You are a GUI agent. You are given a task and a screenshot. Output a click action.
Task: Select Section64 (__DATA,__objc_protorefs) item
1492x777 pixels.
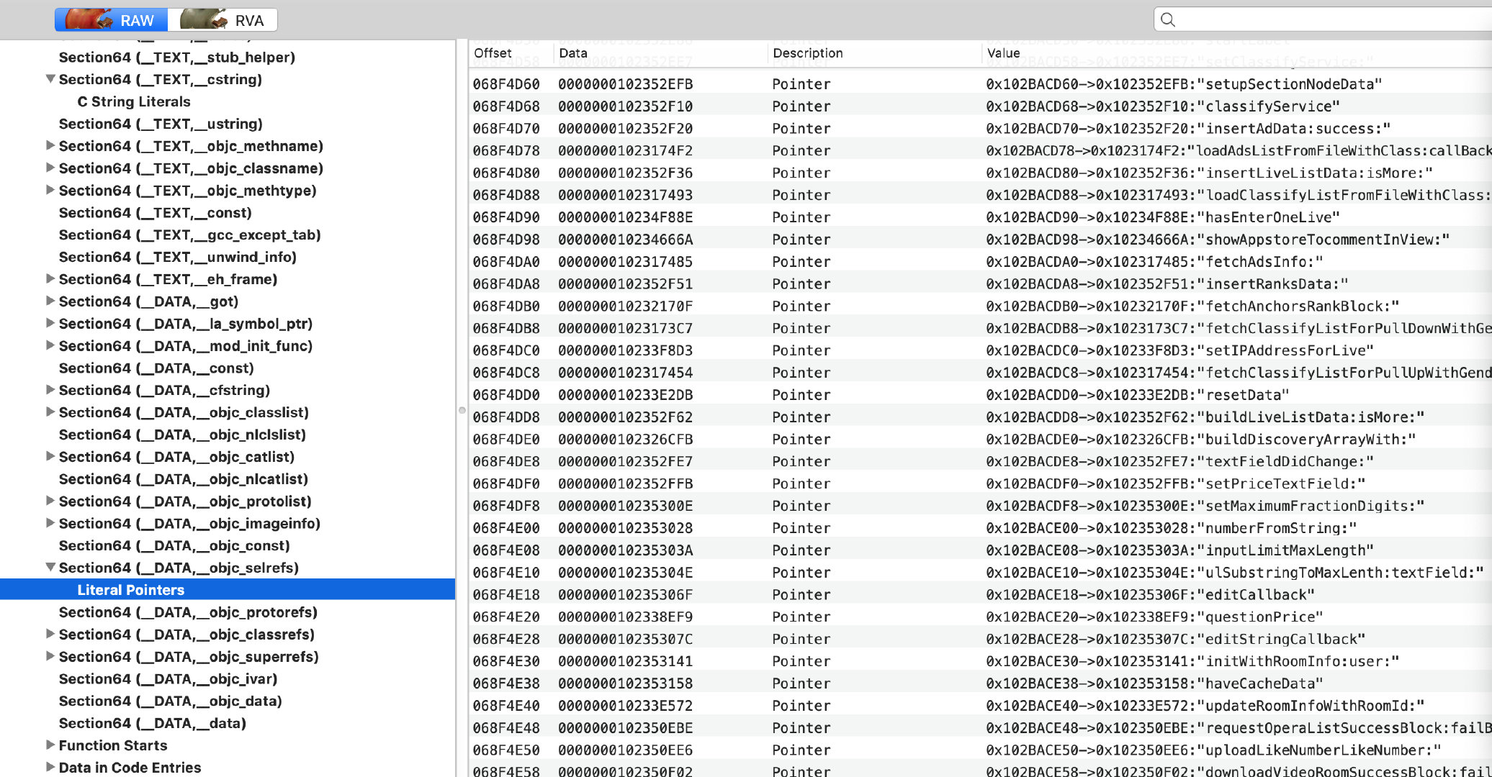(x=188, y=612)
